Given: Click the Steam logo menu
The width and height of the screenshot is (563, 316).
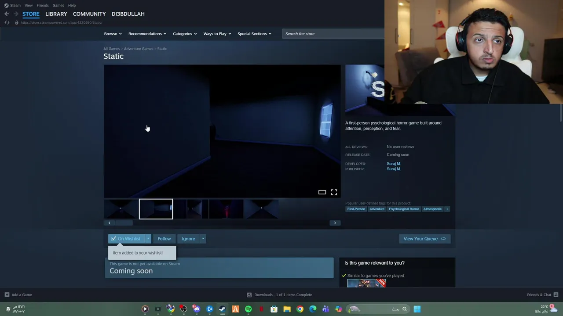Looking at the screenshot, I should [12, 5].
